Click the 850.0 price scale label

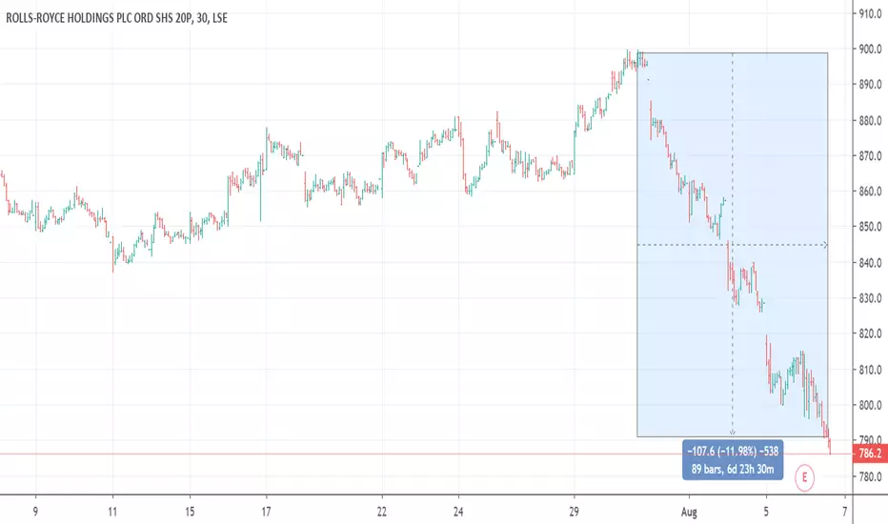870,227
